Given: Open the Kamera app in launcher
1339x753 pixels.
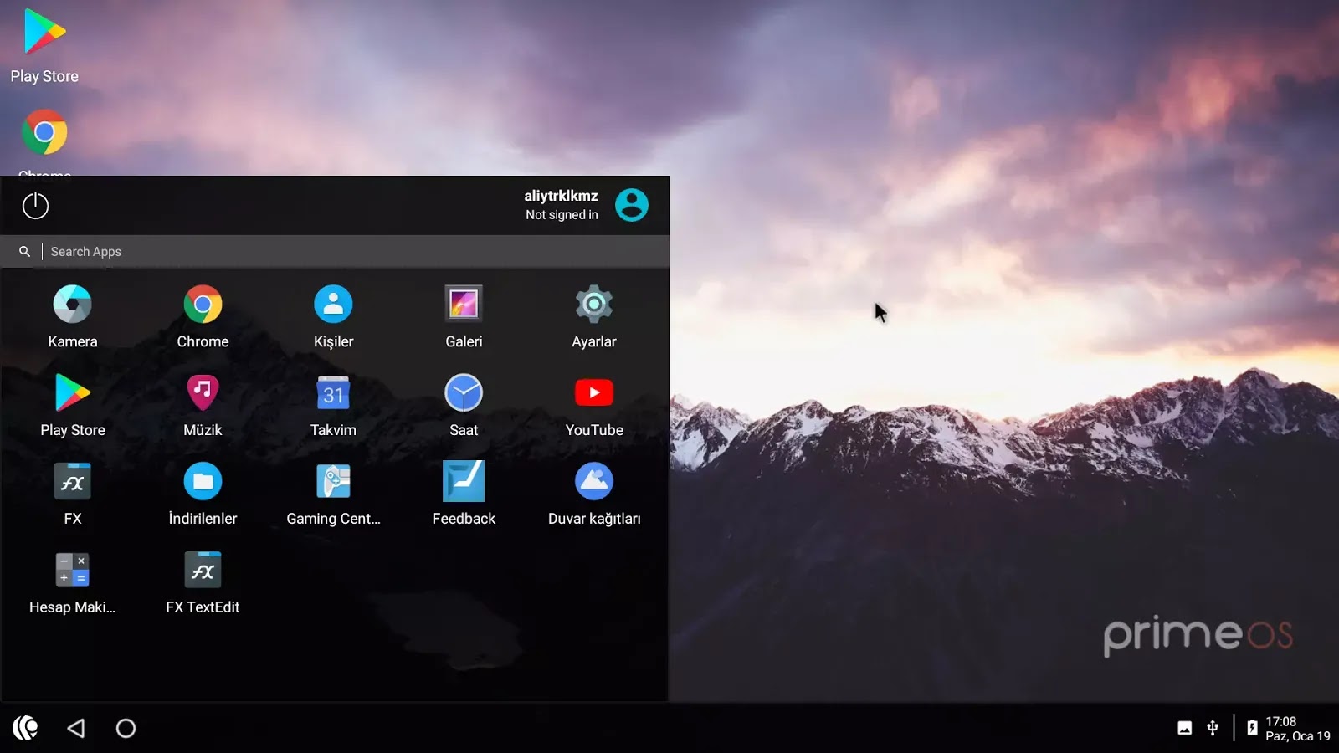Looking at the screenshot, I should 73,316.
